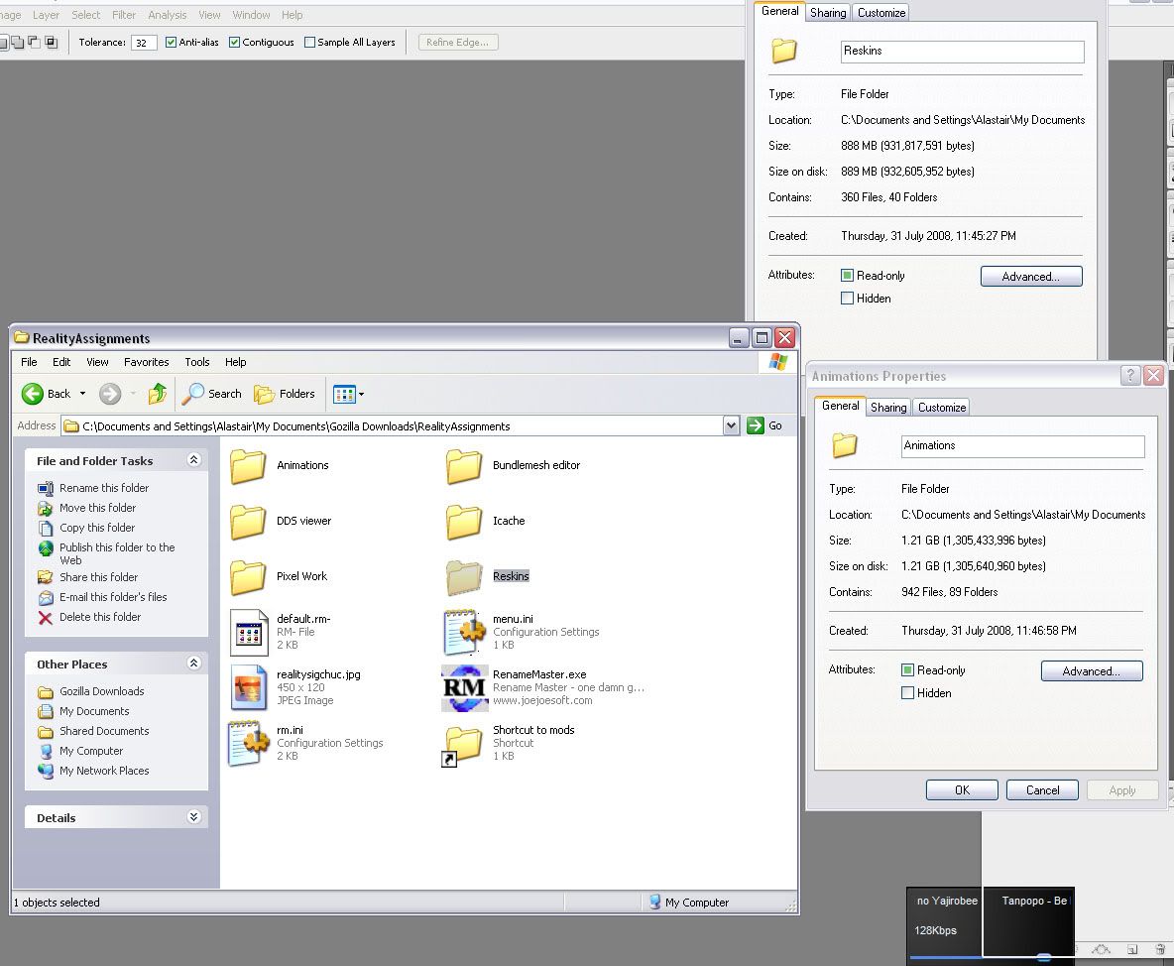Click the Up folder toolbar icon
Viewport: 1174px width, 966px height.
[x=157, y=394]
